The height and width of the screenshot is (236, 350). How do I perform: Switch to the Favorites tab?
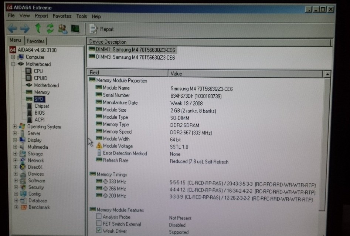pyautogui.click(x=35, y=41)
